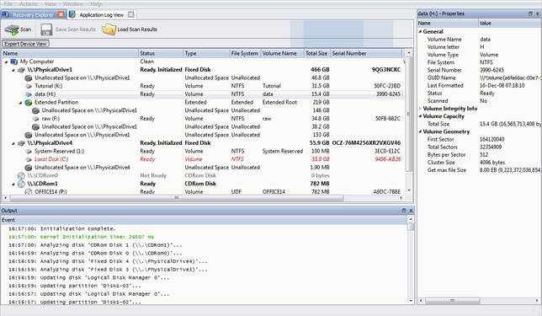The image size is (542, 316).
Task: Click the Unallocated Space 146 GB row icon
Action: (35, 110)
